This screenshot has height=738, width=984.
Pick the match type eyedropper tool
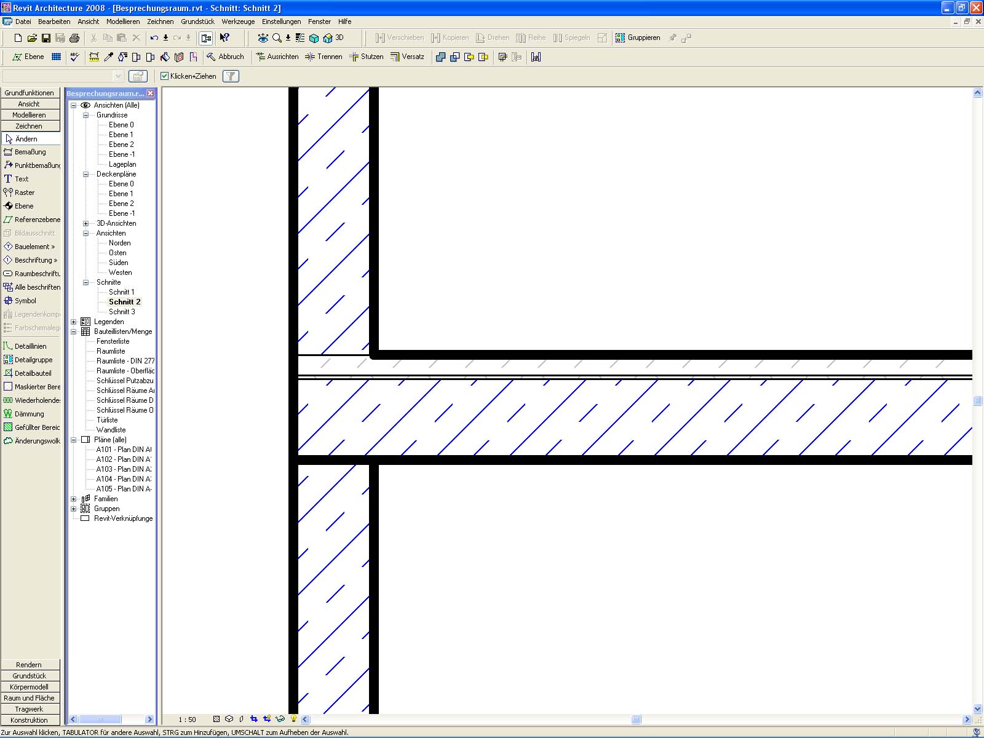108,57
